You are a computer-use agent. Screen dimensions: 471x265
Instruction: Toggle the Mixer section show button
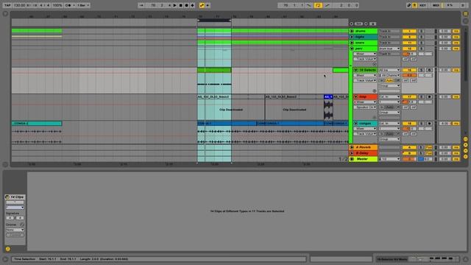(x=465, y=151)
